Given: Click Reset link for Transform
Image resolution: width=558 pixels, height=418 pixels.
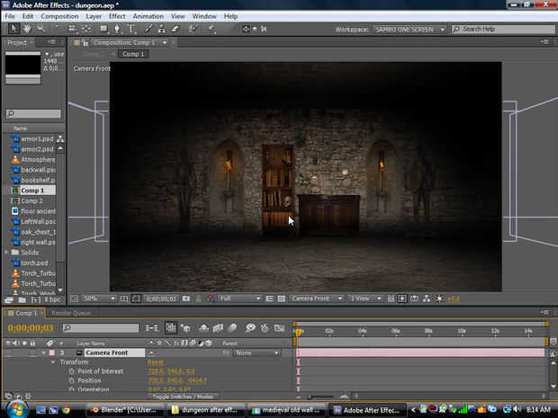Looking at the screenshot, I should point(155,362).
